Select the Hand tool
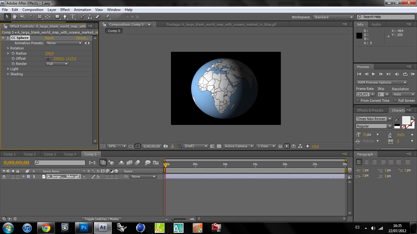 15,16
